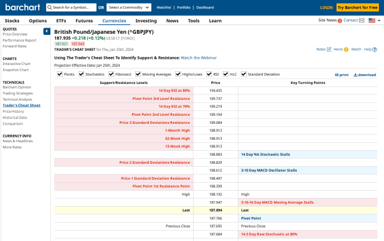Uncheck the RSI checkbox

[x=209, y=74]
